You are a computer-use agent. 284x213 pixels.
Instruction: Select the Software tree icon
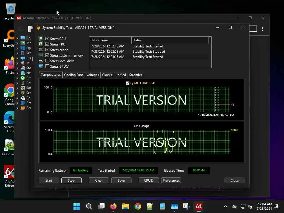click(23, 88)
